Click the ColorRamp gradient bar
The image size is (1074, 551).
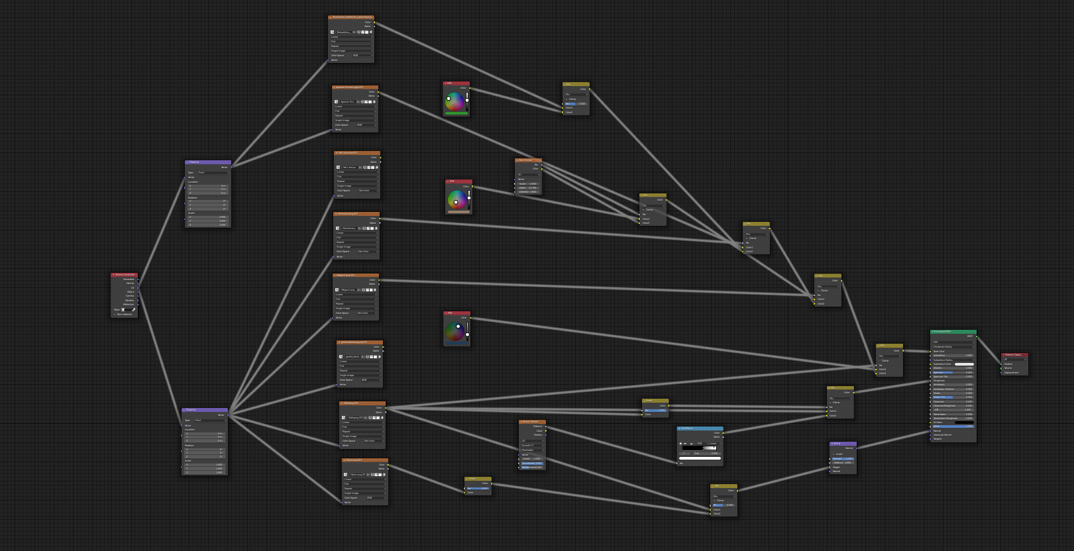700,448
